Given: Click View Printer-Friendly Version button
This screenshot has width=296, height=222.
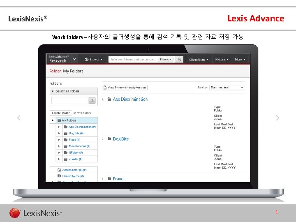Looking at the screenshot, I should [x=125, y=88].
